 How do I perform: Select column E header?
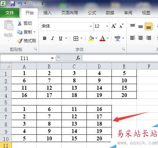(x=124, y=67)
